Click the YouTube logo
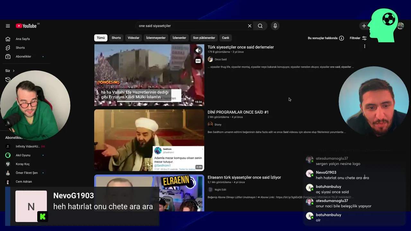The width and height of the screenshot is (411, 231). [26, 26]
